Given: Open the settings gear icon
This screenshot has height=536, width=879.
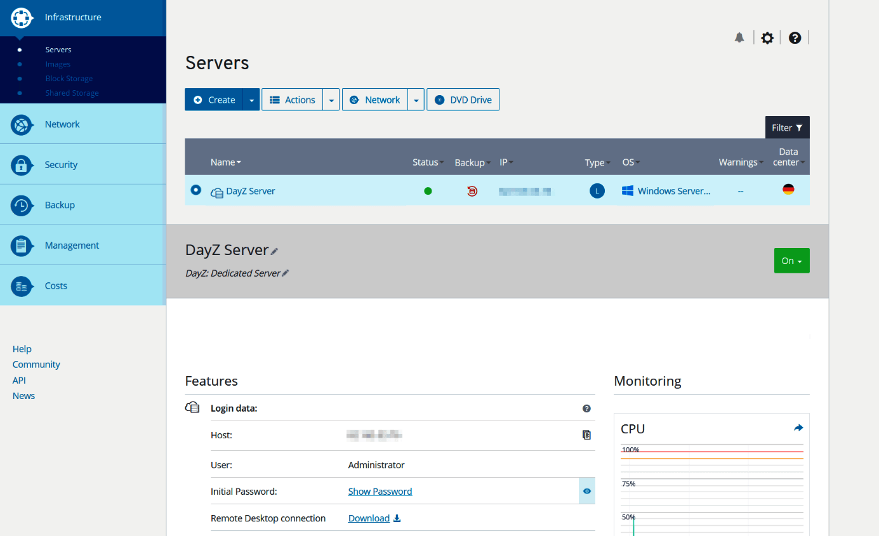Looking at the screenshot, I should point(767,37).
